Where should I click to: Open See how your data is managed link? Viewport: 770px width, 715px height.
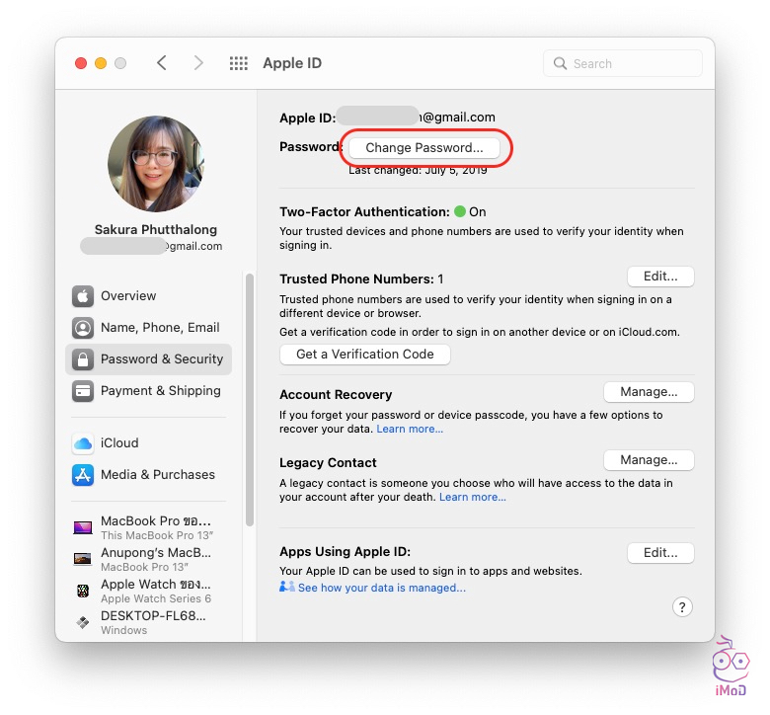(x=381, y=588)
